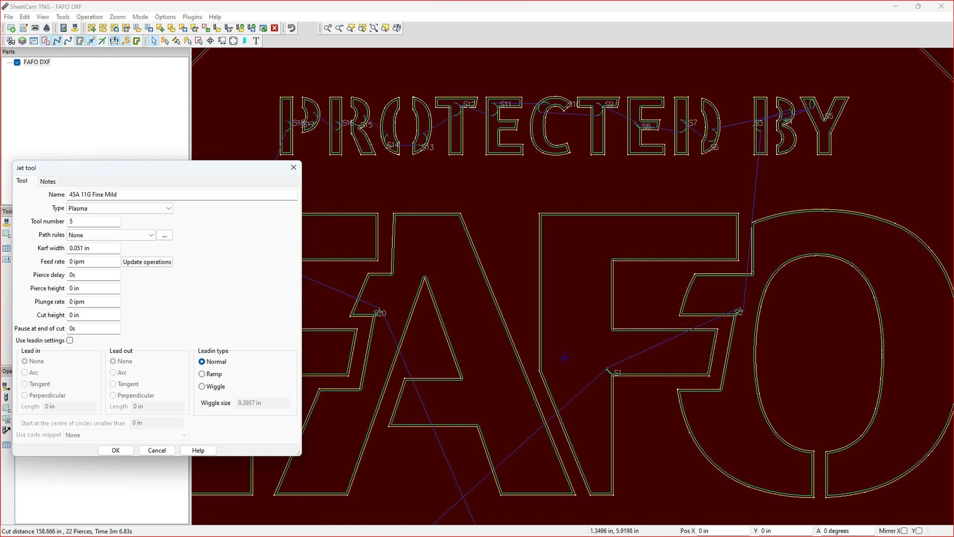Click the nesting rounded-square icon
This screenshot has width=954, height=537.
click(233, 41)
